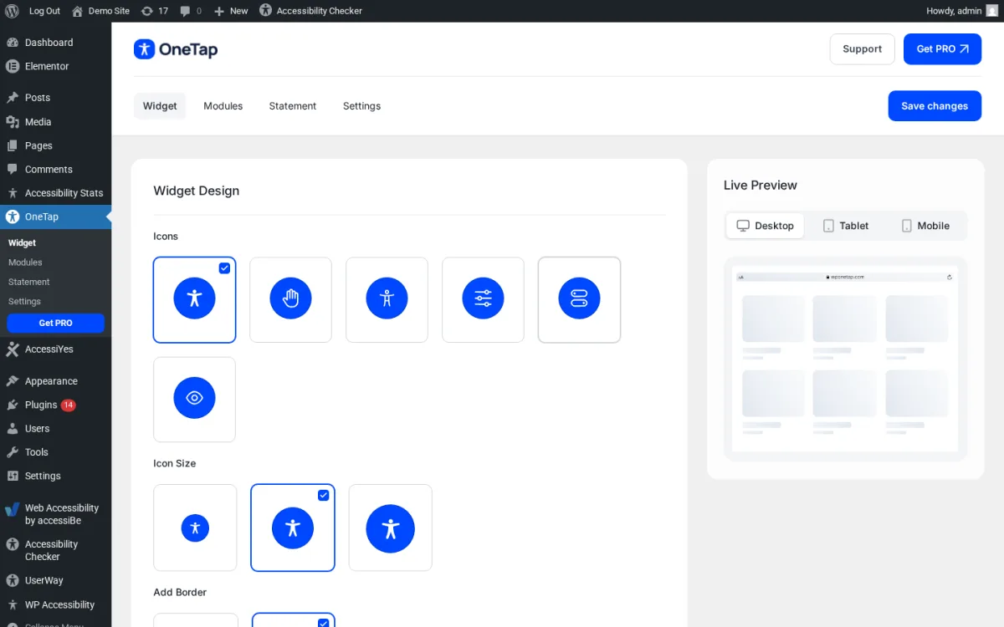Click Log Out in admin bar
The image size is (1004, 627).
click(44, 11)
